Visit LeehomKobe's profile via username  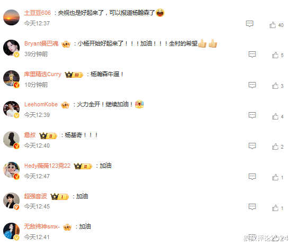(41, 104)
